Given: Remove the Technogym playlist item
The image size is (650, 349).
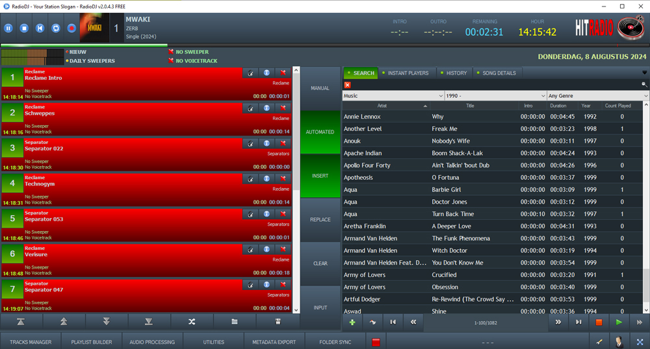Looking at the screenshot, I should pos(283,178).
